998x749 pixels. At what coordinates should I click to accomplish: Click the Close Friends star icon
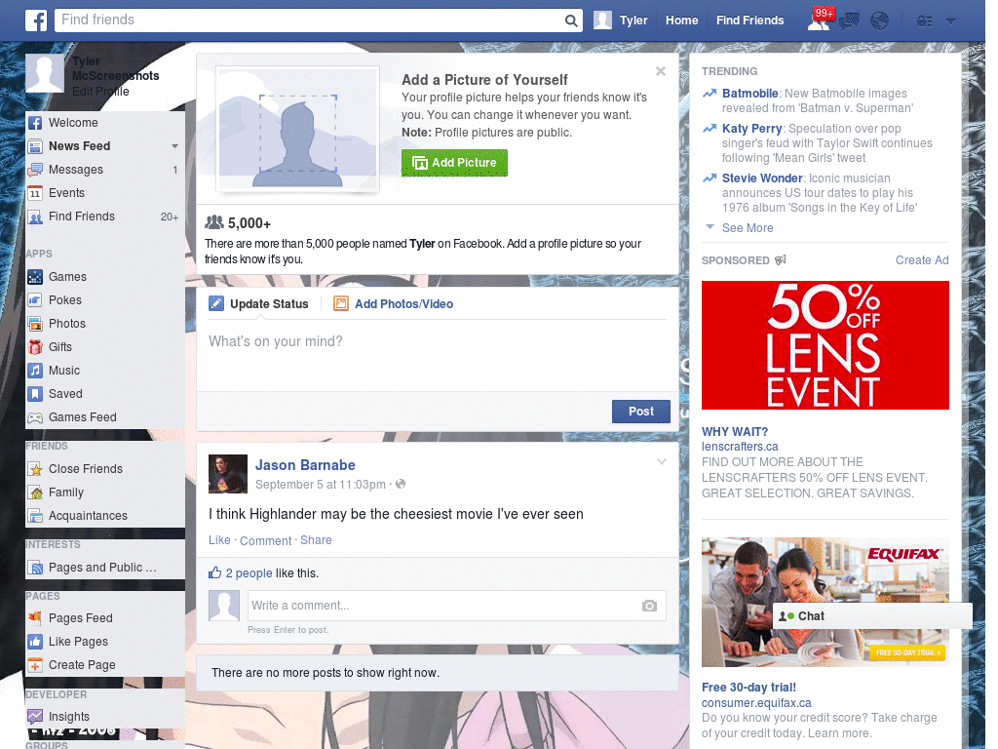point(35,469)
